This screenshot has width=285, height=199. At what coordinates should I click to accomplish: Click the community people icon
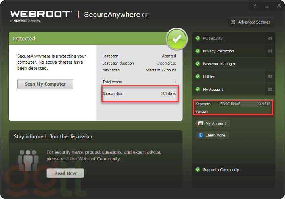pyautogui.click(x=28, y=158)
